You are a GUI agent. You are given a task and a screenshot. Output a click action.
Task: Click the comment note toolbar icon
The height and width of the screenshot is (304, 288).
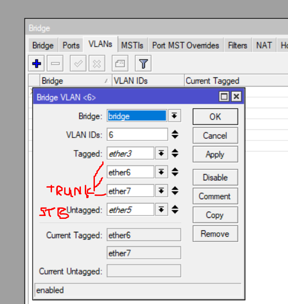[120, 63]
